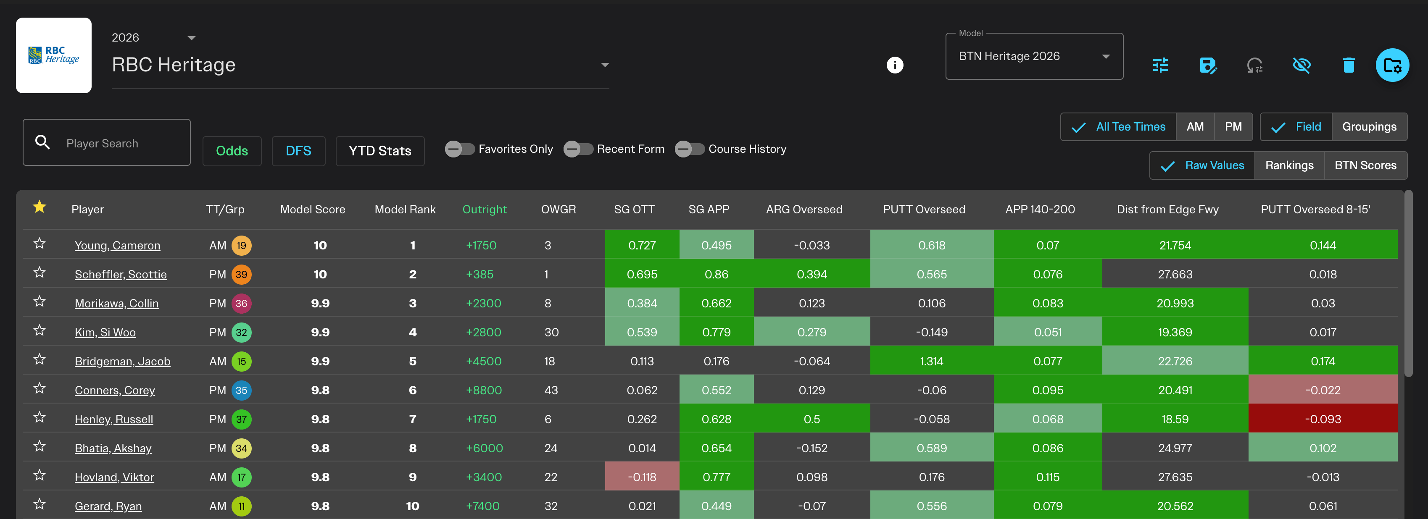Favorite Scottie Scheffler with star icon
The width and height of the screenshot is (1428, 519).
click(x=40, y=273)
